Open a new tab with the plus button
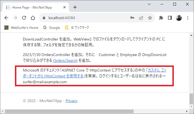 click(75, 7)
